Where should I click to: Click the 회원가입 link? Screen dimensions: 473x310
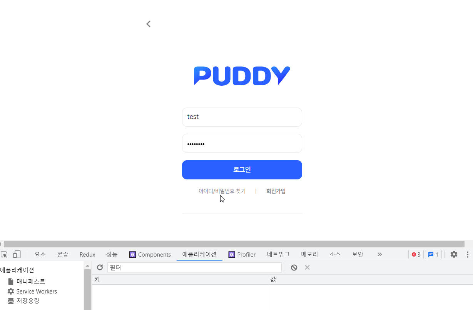pyautogui.click(x=276, y=191)
